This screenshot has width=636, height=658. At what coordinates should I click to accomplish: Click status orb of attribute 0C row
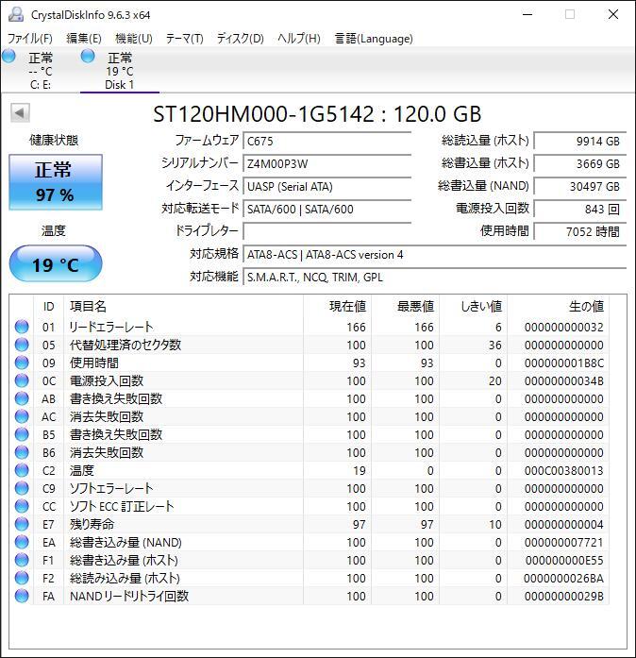22,380
